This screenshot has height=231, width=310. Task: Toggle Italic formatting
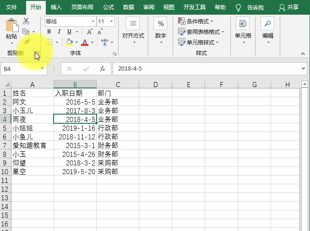point(59,32)
